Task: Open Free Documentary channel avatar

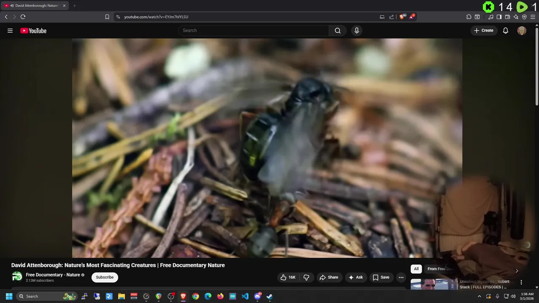Action: (x=17, y=277)
